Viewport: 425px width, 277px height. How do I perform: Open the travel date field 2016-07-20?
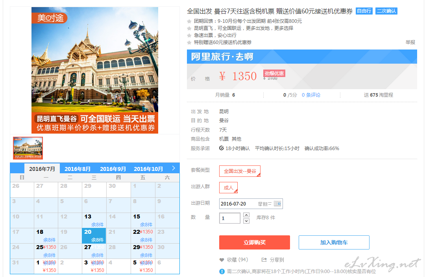[x=251, y=204]
